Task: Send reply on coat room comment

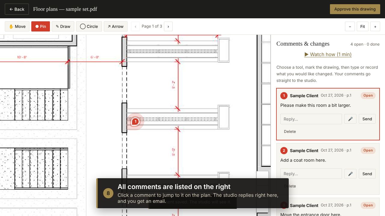Action: click(x=367, y=174)
